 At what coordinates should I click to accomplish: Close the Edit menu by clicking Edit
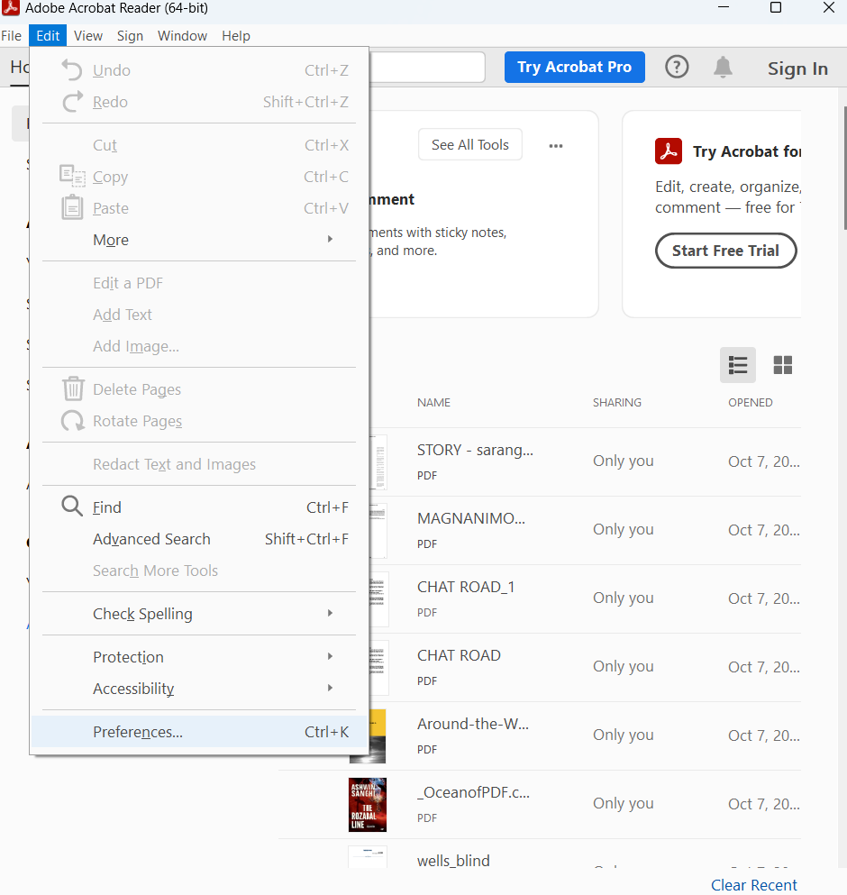tap(48, 36)
